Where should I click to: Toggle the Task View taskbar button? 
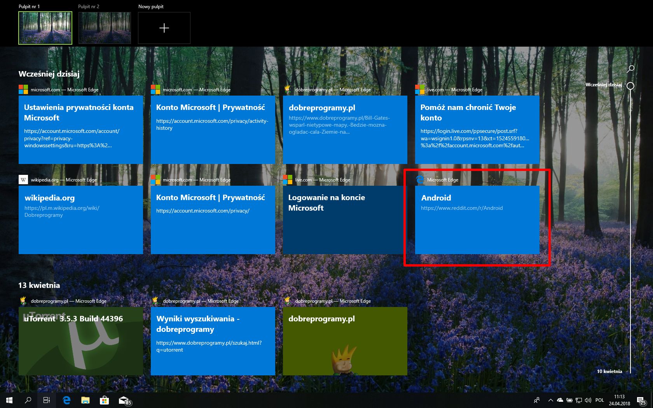47,400
